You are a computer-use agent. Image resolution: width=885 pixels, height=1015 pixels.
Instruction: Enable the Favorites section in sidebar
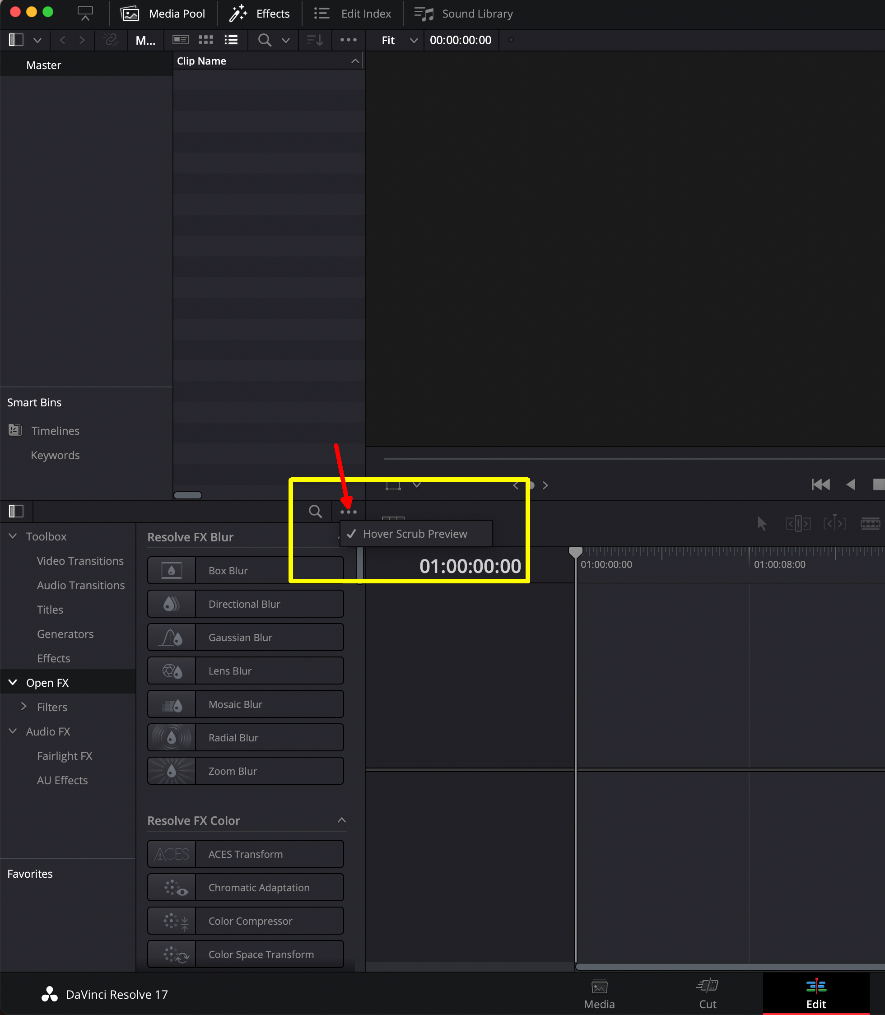pos(30,873)
